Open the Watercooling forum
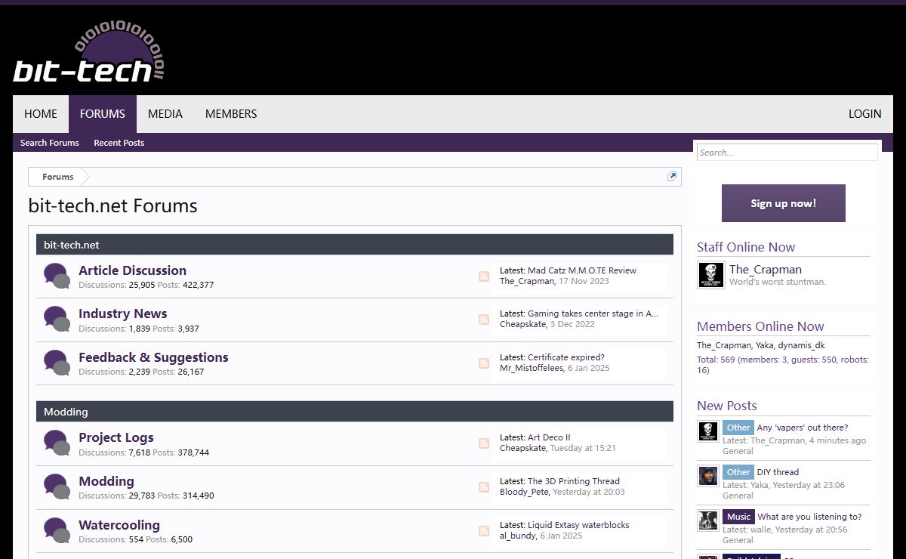 click(119, 525)
